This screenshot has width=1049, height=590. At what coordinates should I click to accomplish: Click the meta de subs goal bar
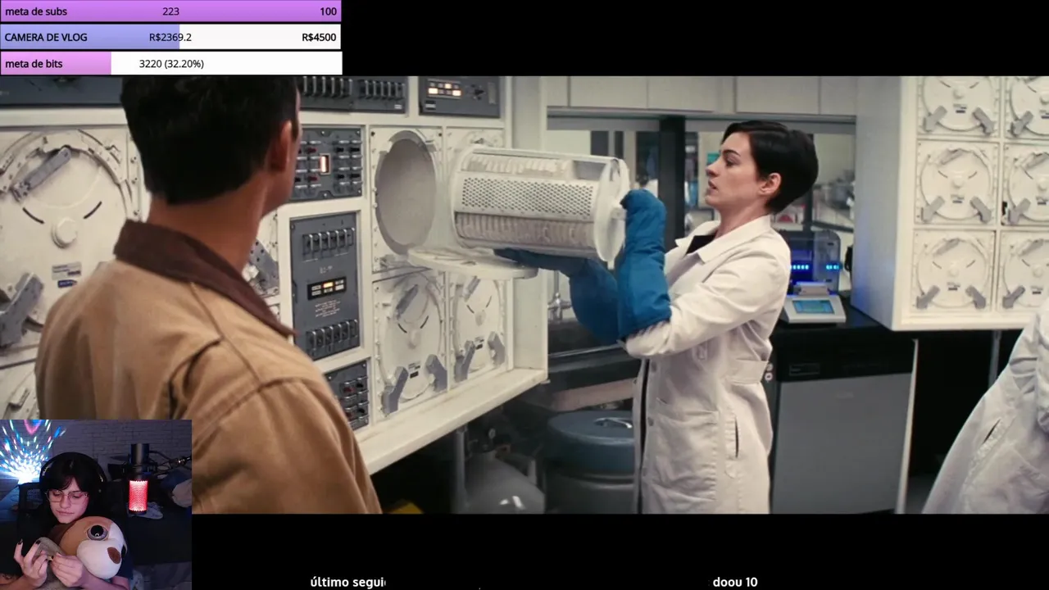(x=170, y=11)
